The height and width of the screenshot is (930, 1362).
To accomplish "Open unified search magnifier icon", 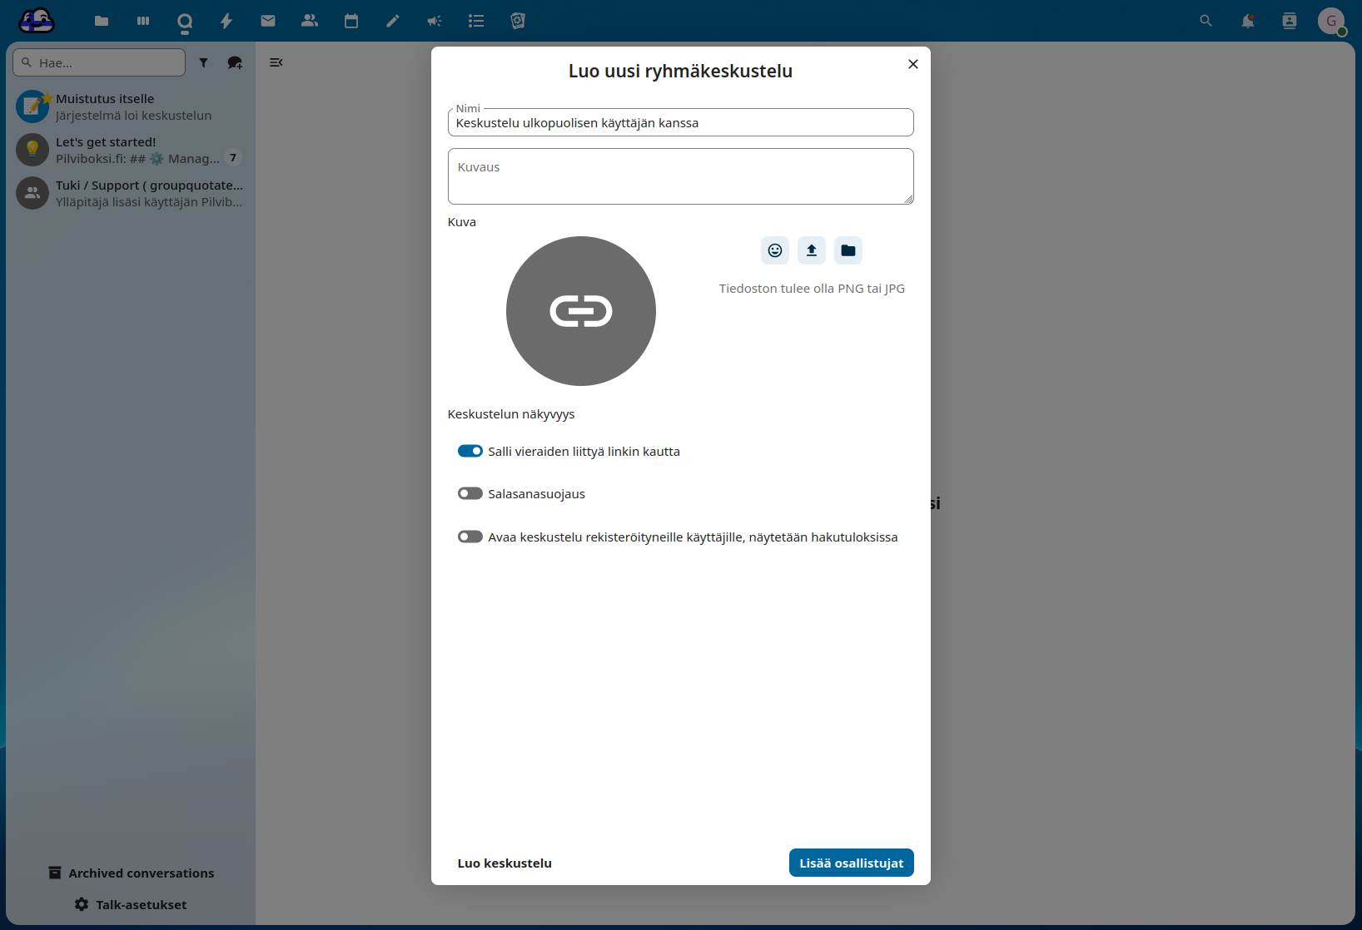I will tap(1205, 21).
